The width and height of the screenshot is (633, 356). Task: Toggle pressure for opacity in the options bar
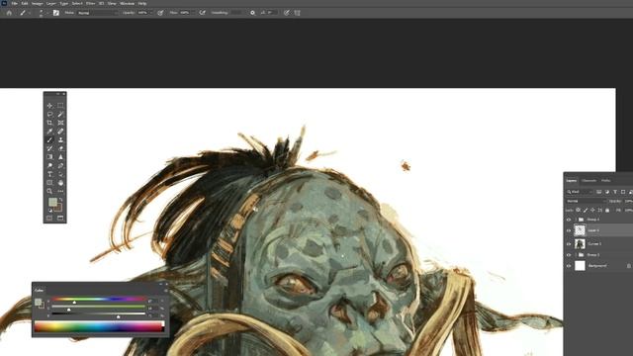(160, 13)
